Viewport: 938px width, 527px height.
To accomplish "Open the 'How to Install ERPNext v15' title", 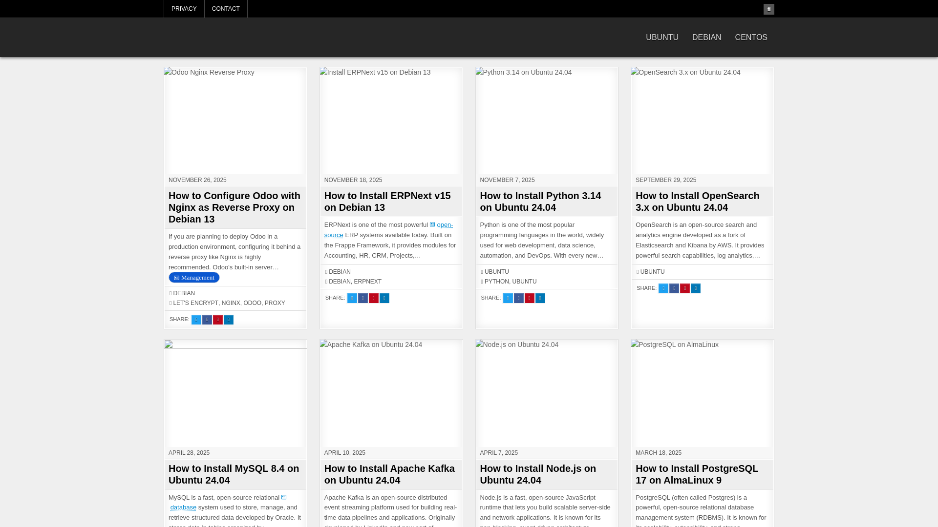I will coord(387,202).
